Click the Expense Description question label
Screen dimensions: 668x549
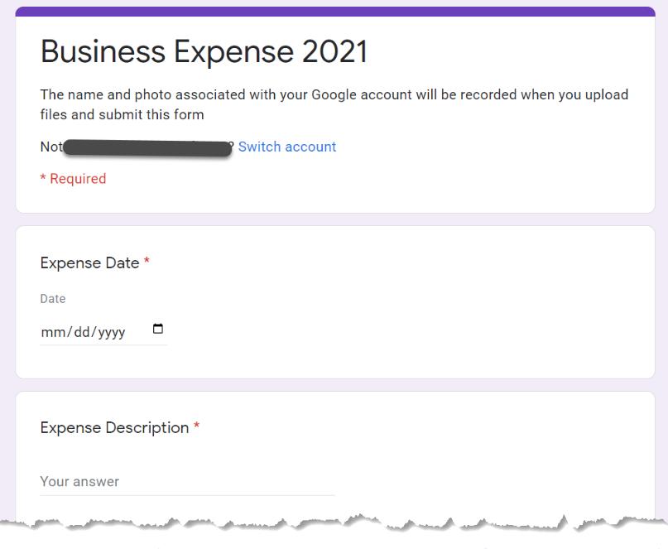pyautogui.click(x=114, y=427)
